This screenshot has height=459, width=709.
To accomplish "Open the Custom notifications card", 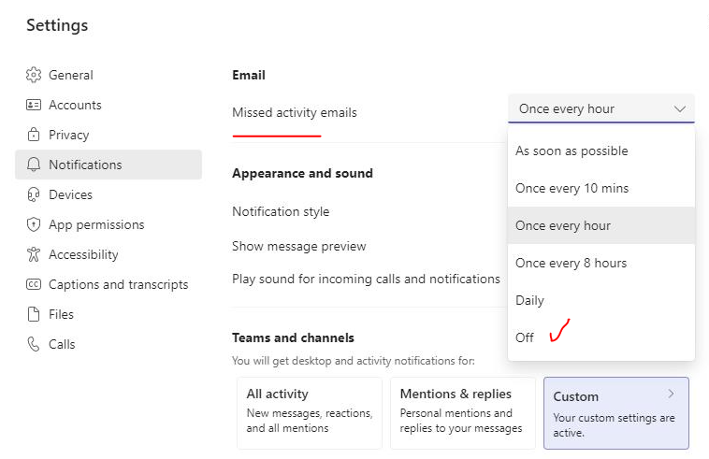I will pos(616,413).
